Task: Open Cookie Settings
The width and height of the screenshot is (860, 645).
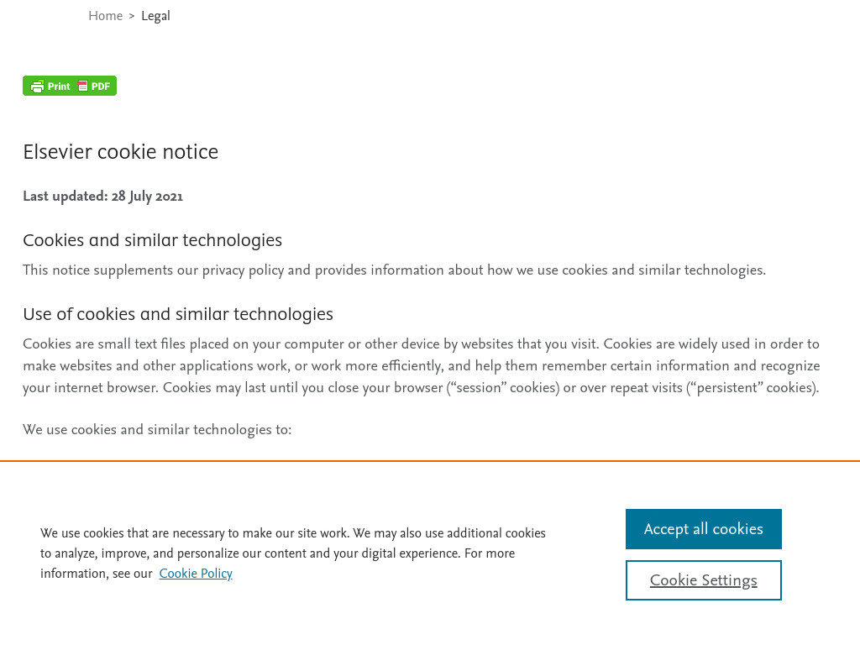Action: [703, 579]
